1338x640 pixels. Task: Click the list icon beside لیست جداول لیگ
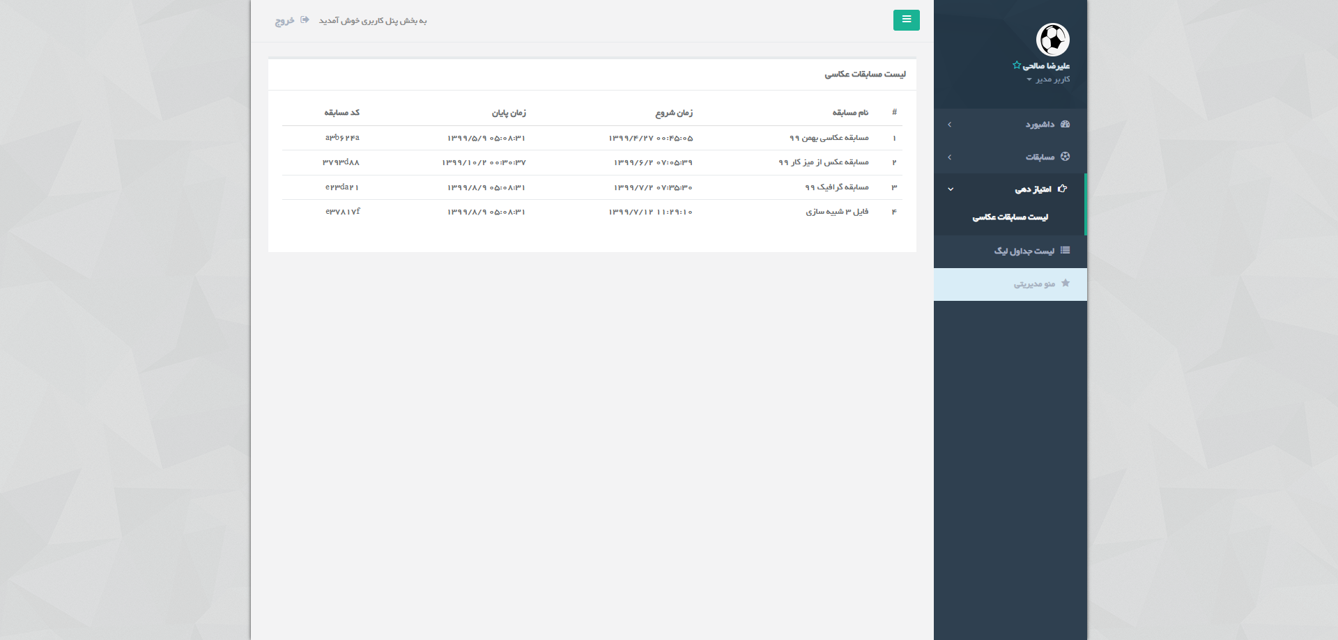(1065, 251)
